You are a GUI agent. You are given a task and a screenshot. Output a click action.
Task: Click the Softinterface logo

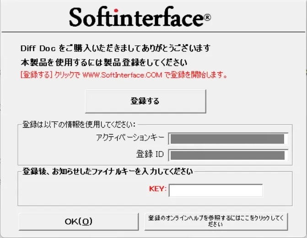(x=140, y=17)
